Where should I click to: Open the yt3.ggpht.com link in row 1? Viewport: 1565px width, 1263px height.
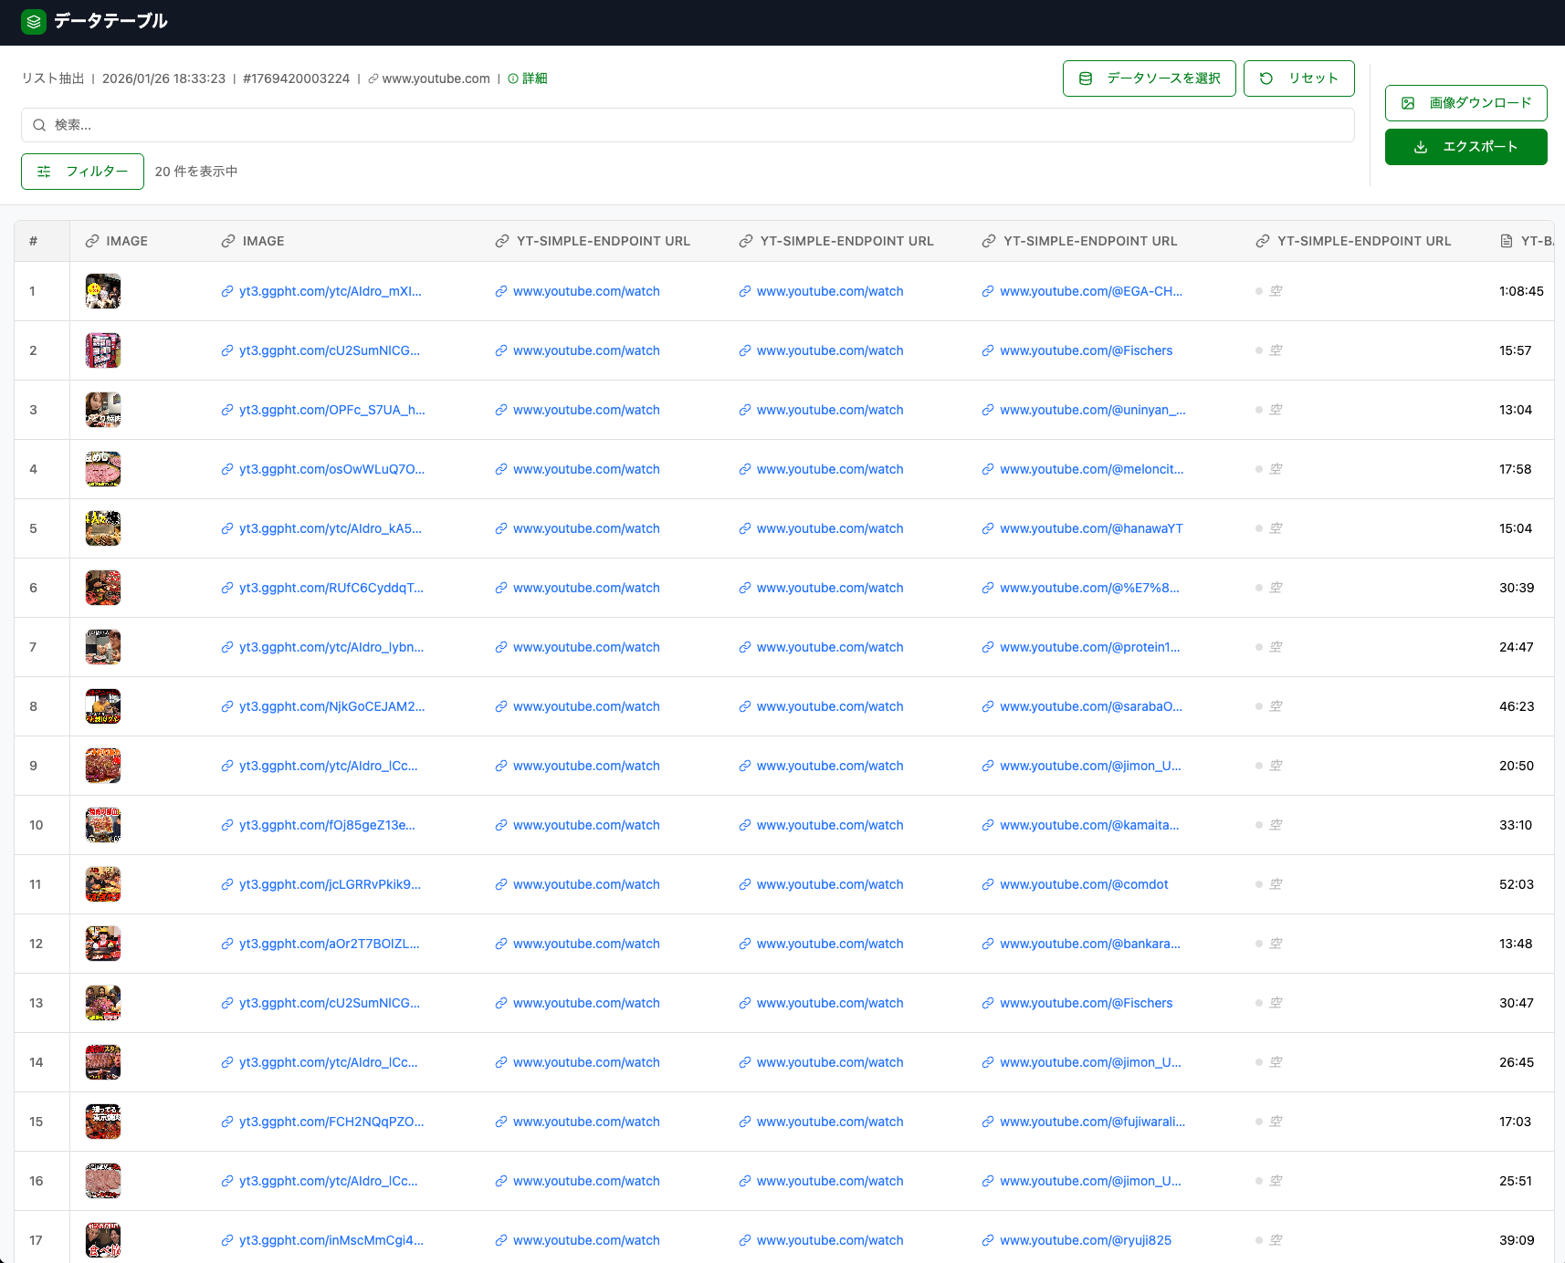[x=330, y=291]
